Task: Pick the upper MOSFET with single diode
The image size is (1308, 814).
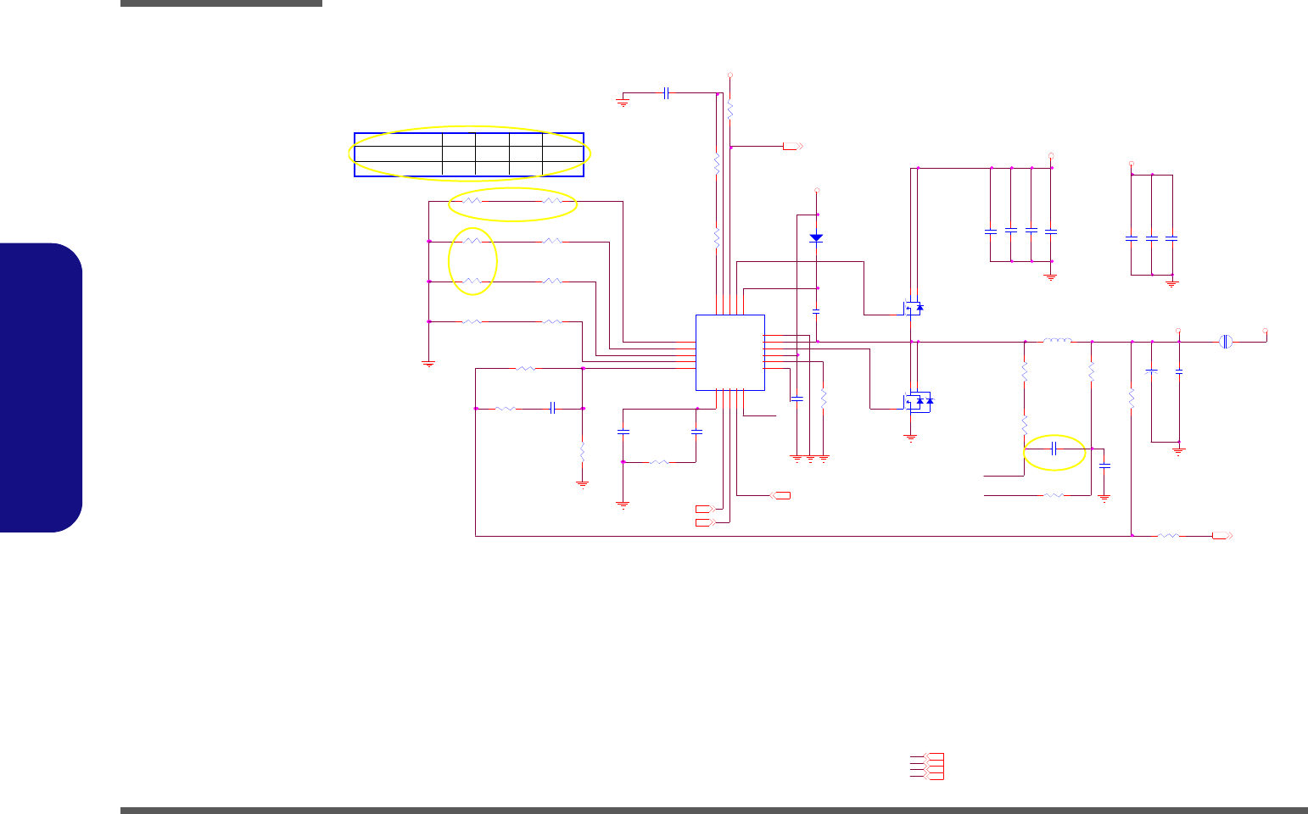Action: pyautogui.click(x=914, y=308)
